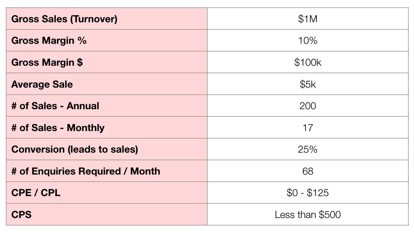This screenshot has height=232, width=414.
Task: Select the Less than $500 value
Action: (308, 215)
